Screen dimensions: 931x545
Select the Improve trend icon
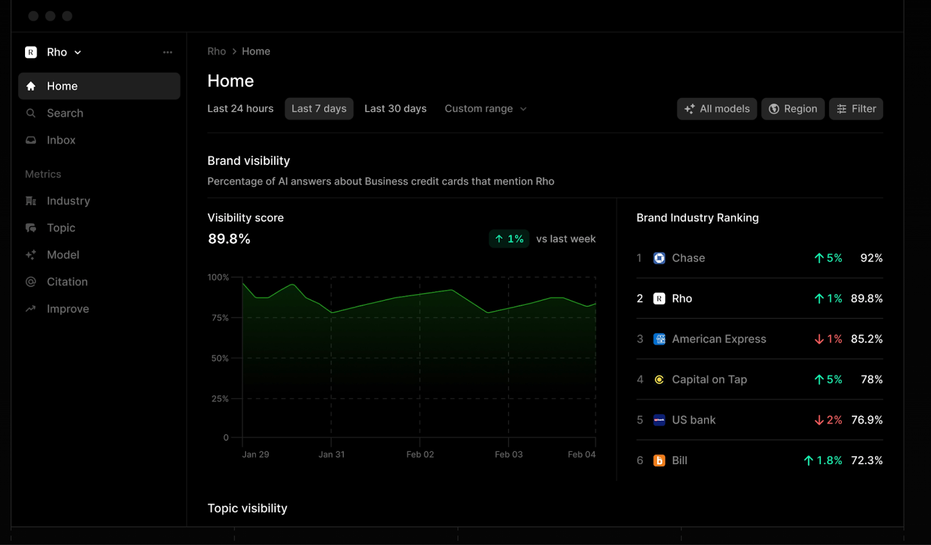pyautogui.click(x=31, y=309)
